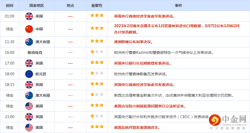Click the 18:15 time cell
The height and width of the screenshot is (133, 250).
point(9,85)
